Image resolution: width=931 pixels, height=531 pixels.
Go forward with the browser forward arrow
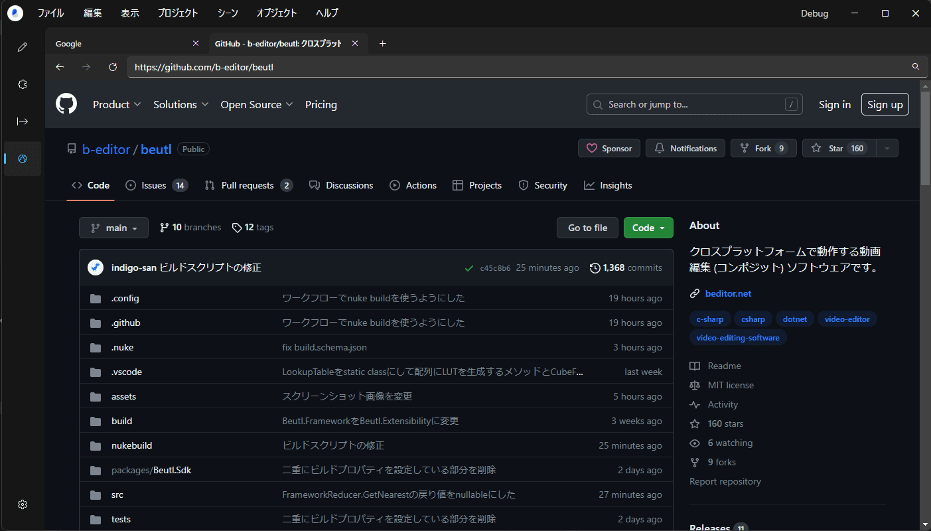tap(86, 67)
